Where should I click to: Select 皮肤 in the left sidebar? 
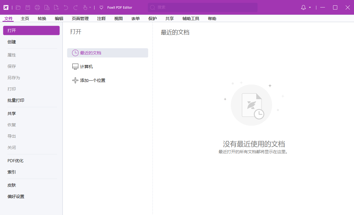pos(11,185)
